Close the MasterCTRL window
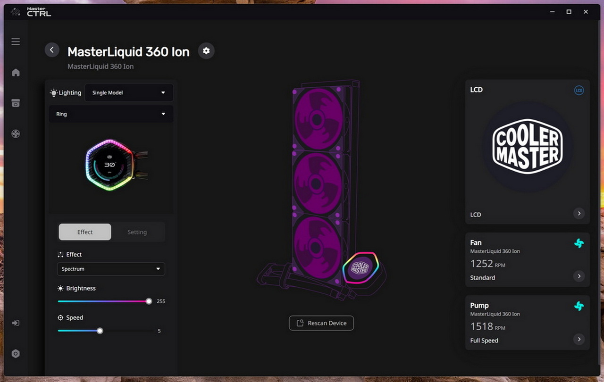The image size is (604, 382). pyautogui.click(x=586, y=12)
